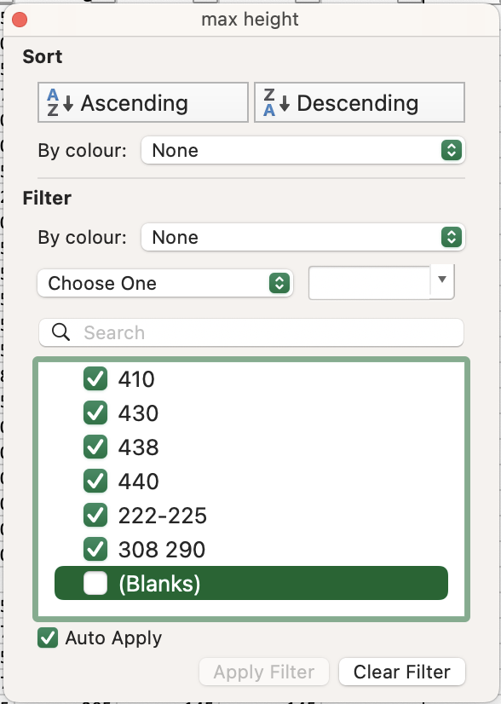Close the max height filter panel
Screen dimensions: 501x704
pyautogui.click(x=20, y=20)
